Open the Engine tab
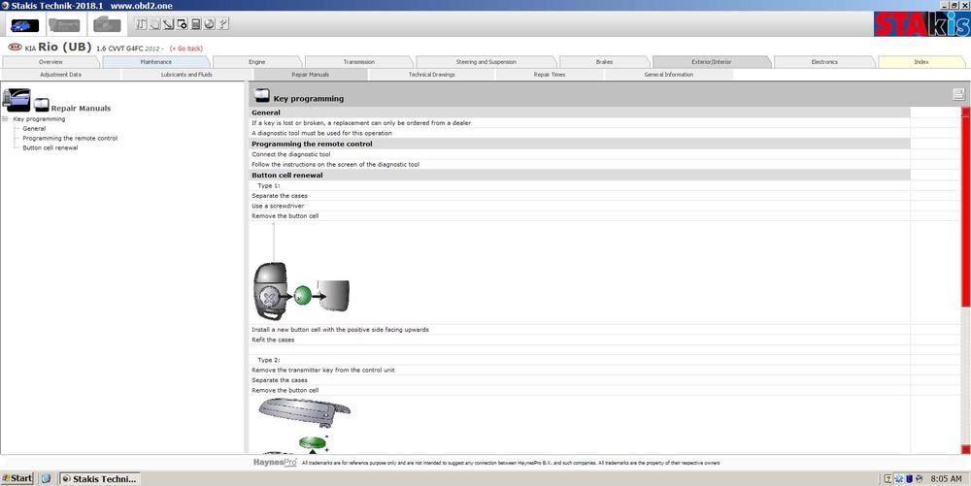The image size is (971, 486). pyautogui.click(x=257, y=62)
